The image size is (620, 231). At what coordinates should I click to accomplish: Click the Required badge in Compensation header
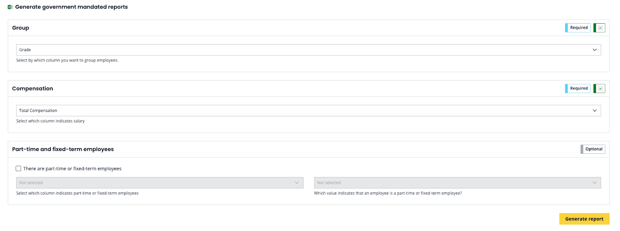578,89
